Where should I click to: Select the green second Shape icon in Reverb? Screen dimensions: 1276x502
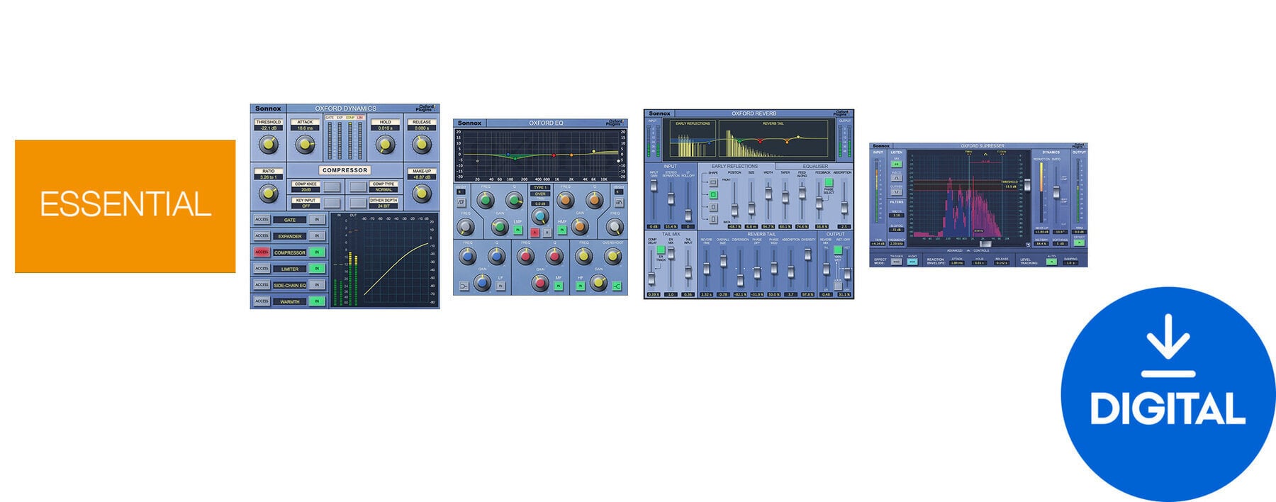713,194
